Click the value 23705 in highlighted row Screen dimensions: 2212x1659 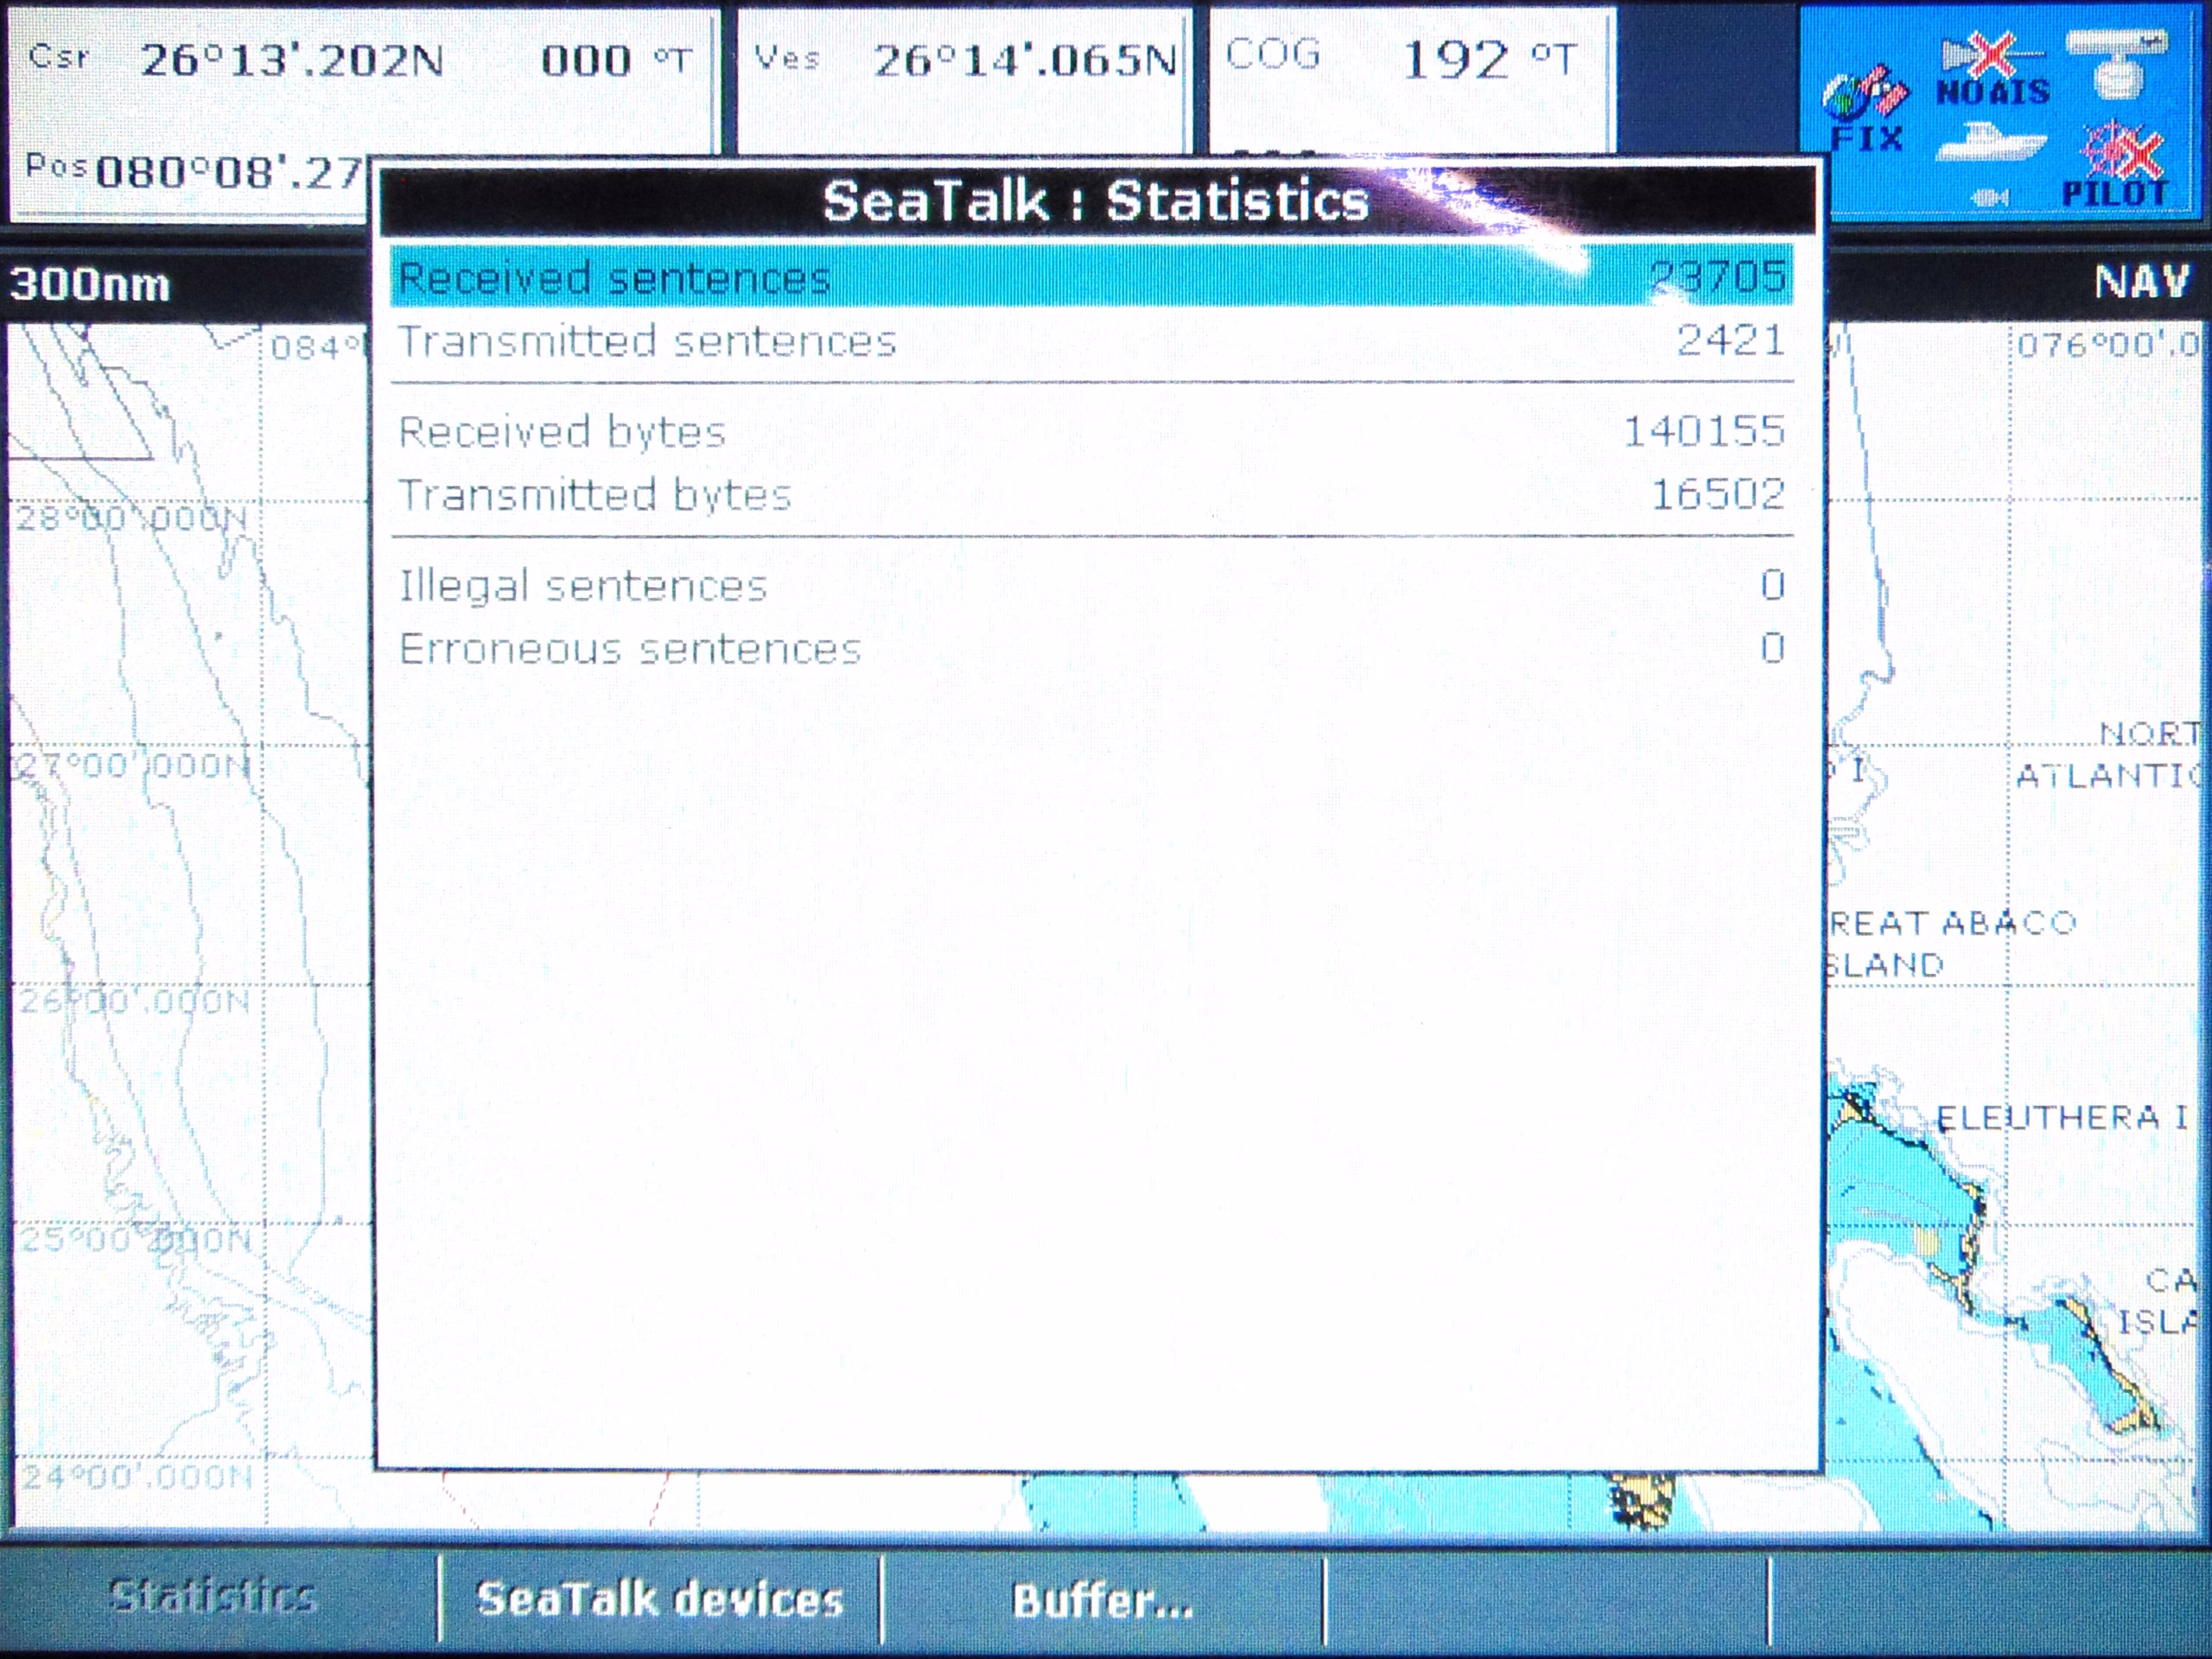coord(1718,276)
